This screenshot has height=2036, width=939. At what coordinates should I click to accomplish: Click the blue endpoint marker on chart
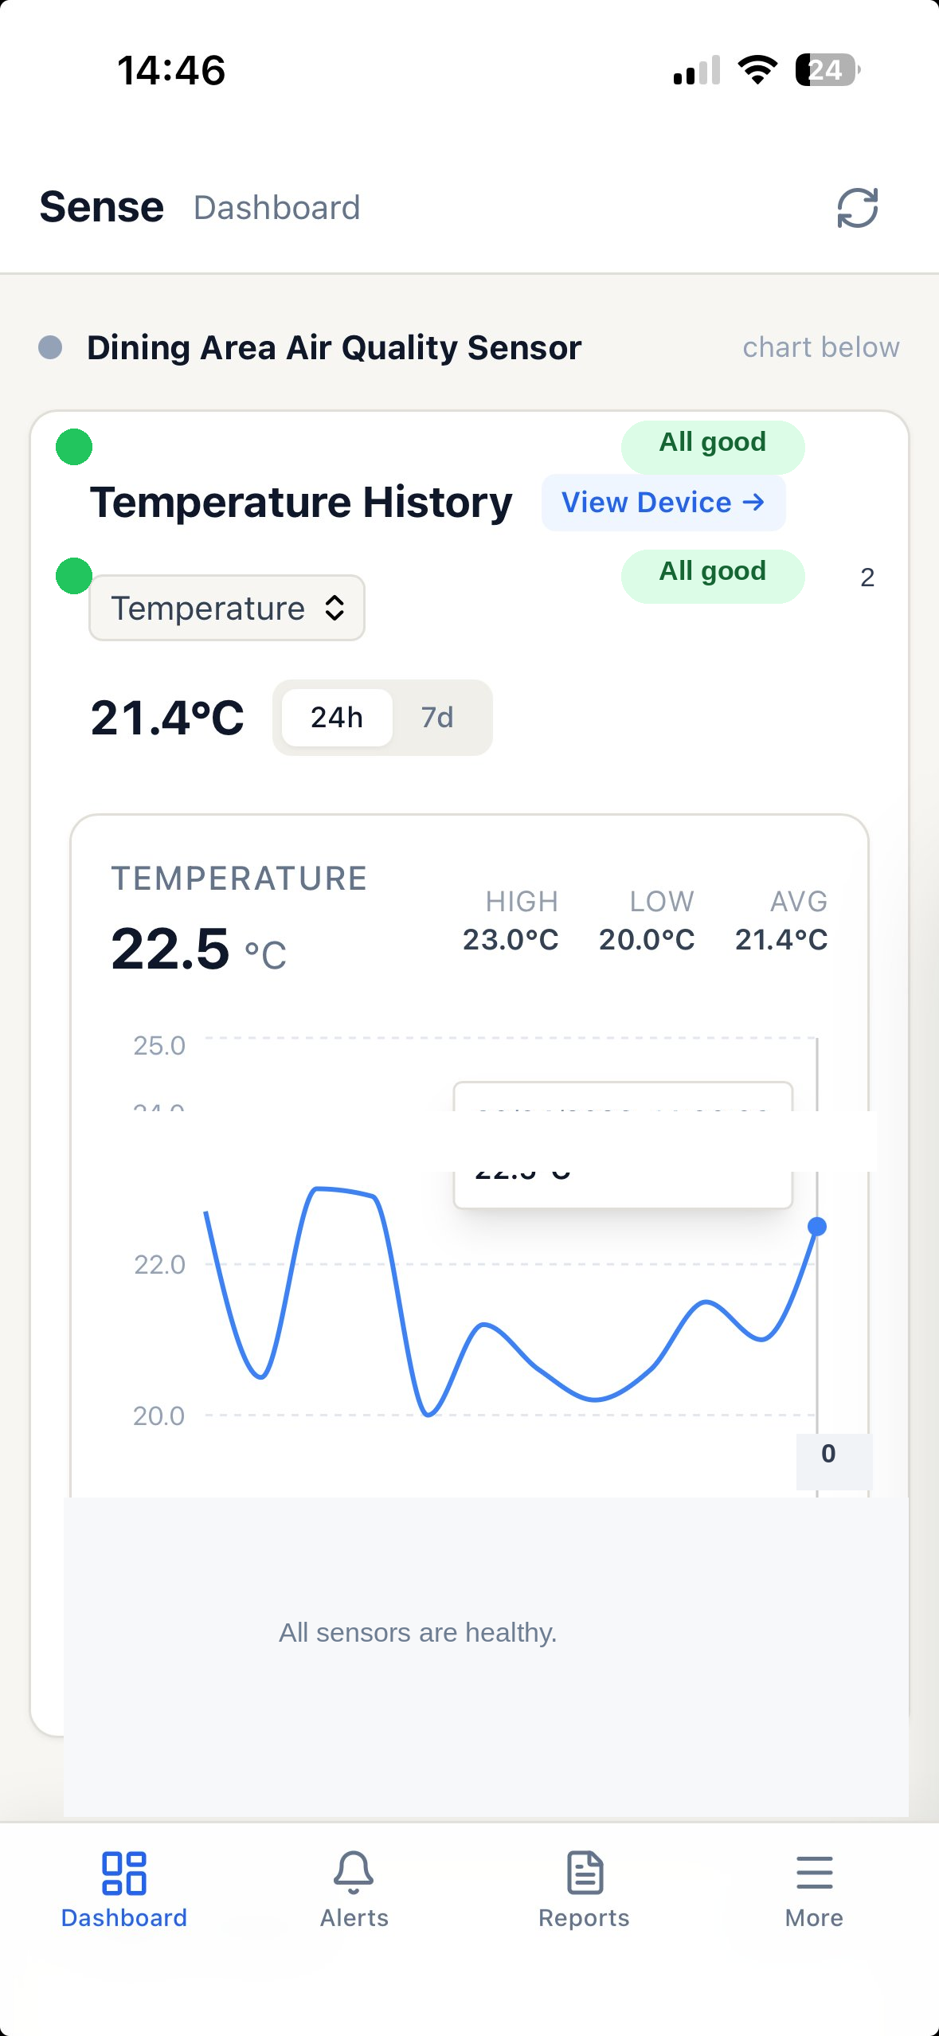pos(817,1227)
